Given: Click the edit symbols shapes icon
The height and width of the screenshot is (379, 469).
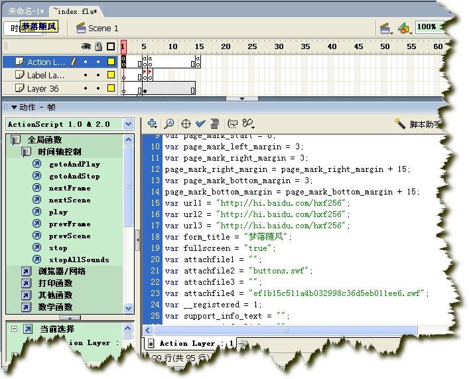Looking at the screenshot, I should click(x=405, y=29).
